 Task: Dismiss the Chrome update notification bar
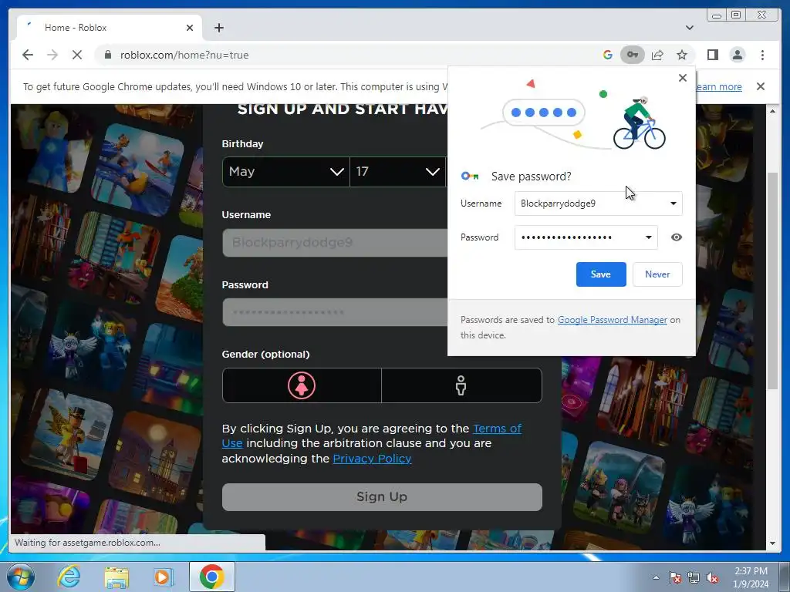(761, 86)
